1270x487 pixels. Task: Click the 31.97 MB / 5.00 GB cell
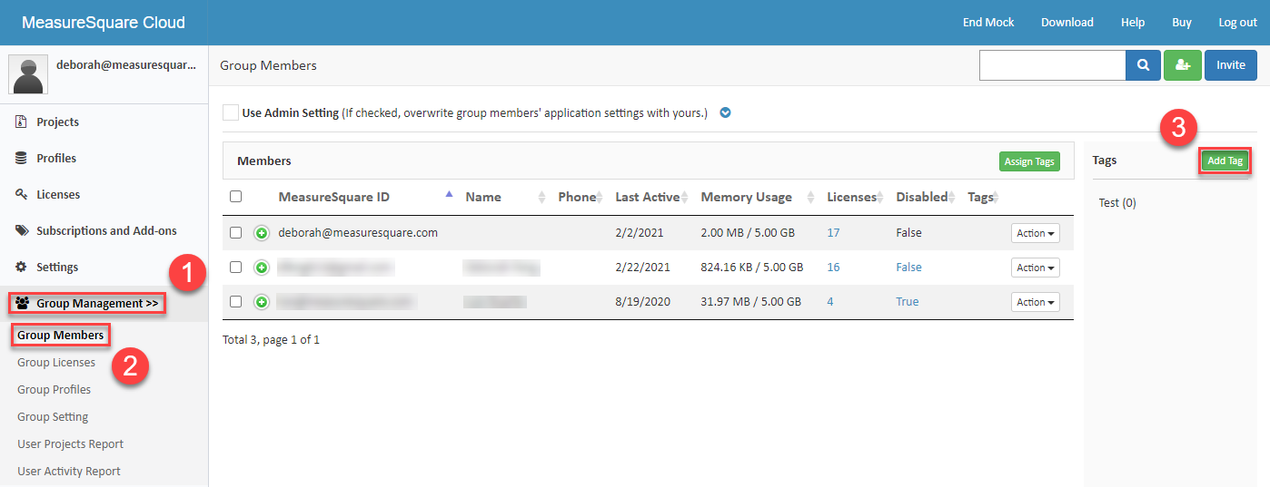(x=750, y=302)
